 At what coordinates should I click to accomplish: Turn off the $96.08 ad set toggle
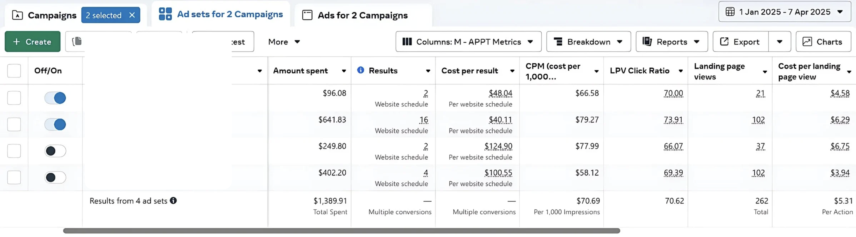click(55, 98)
